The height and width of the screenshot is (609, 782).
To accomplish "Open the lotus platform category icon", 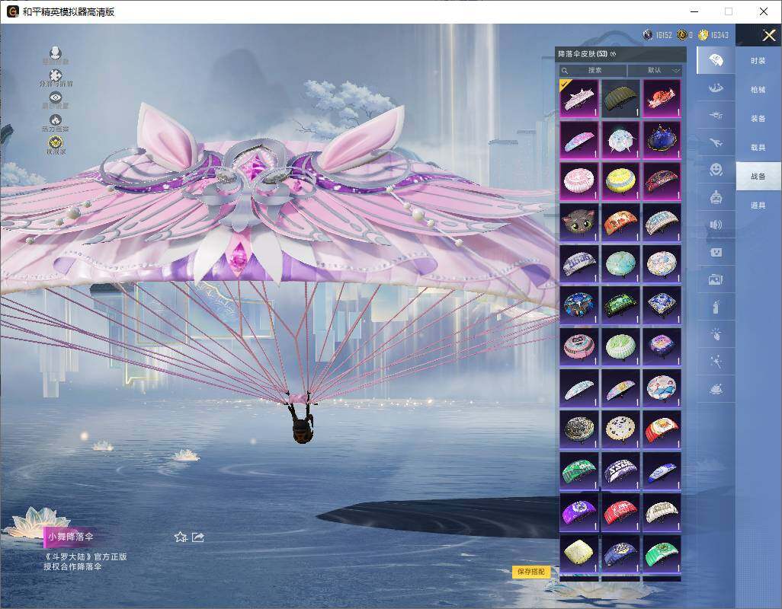I will (716, 389).
